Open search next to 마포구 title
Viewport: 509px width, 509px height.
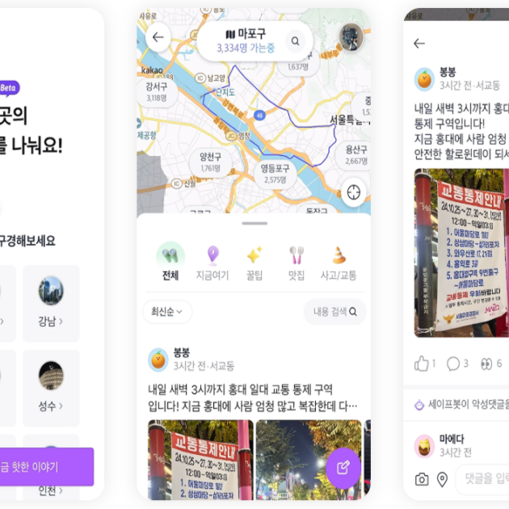(x=295, y=41)
